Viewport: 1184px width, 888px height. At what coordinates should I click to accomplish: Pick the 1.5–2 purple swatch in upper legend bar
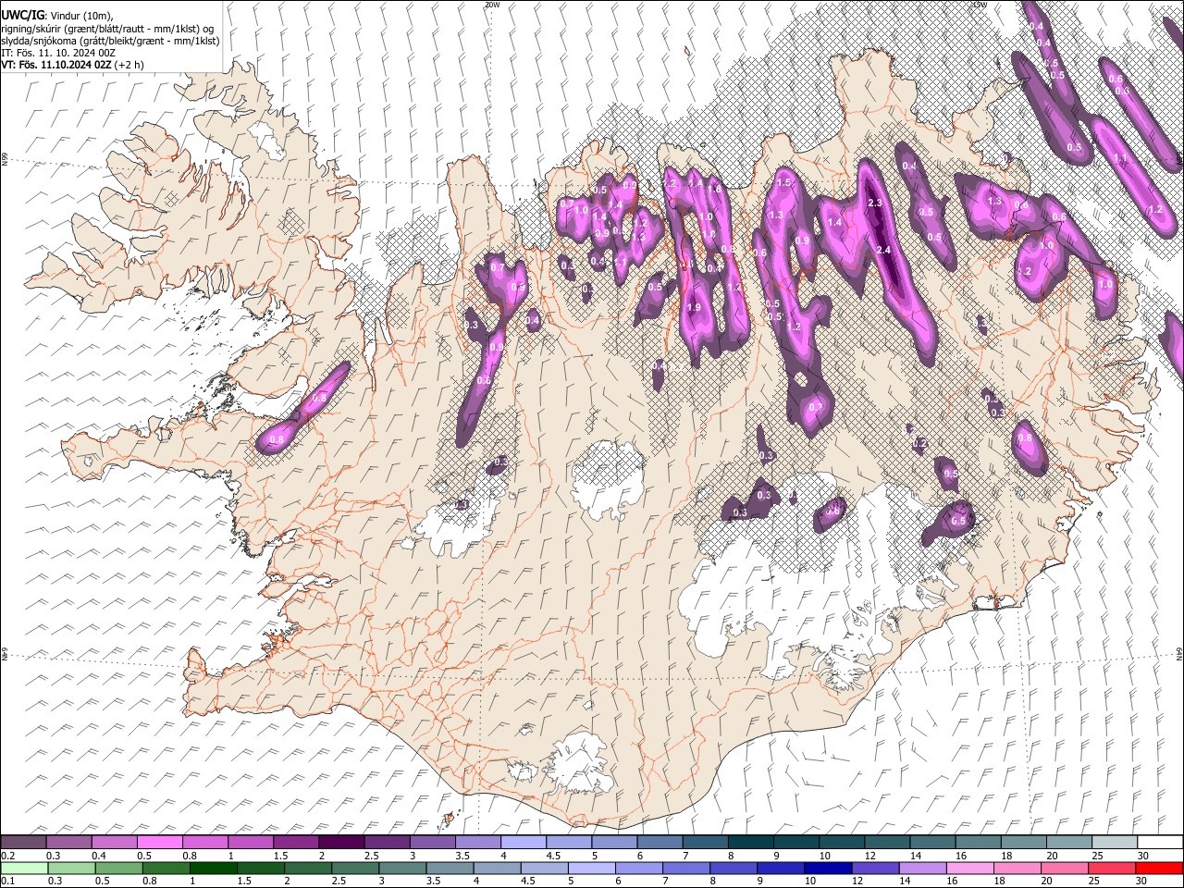296,842
